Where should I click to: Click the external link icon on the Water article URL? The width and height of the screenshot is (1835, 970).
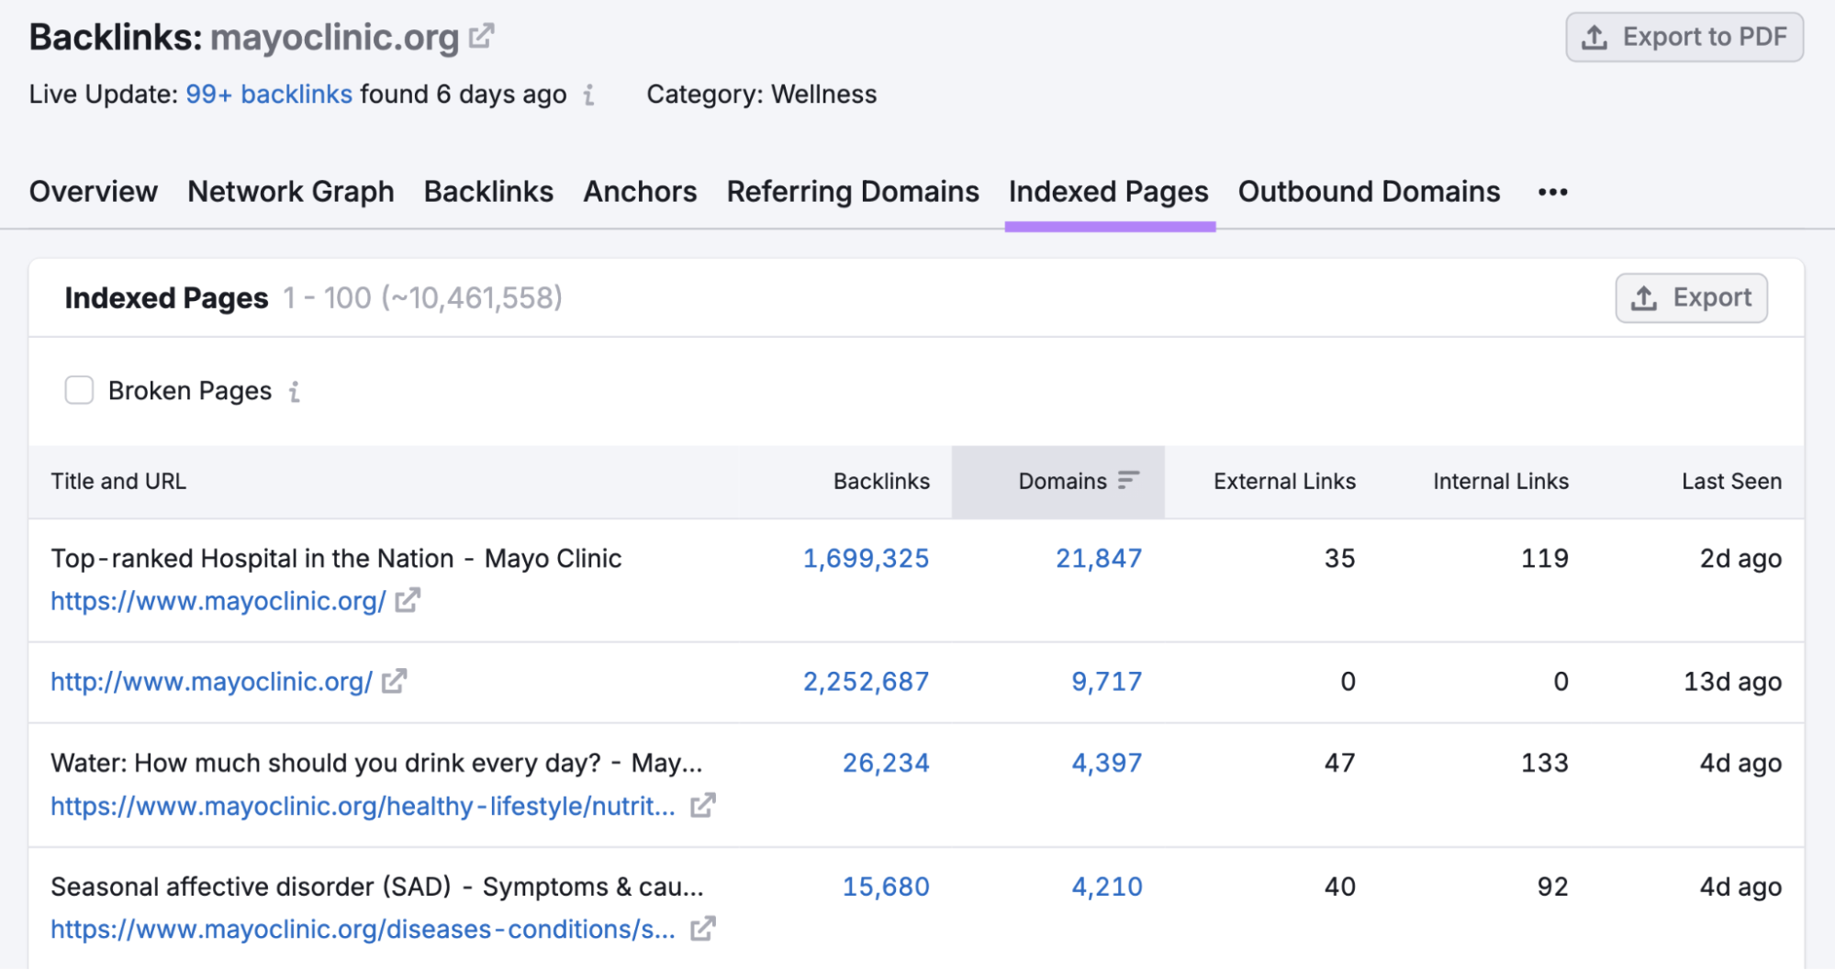point(703,806)
